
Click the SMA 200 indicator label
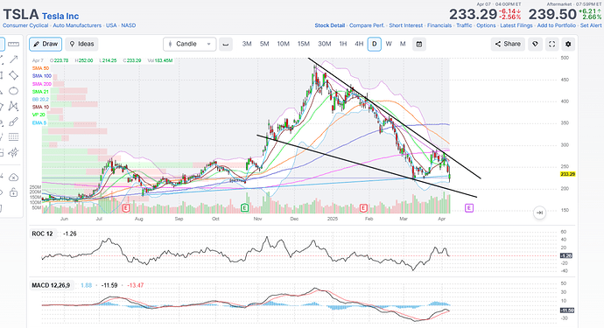click(42, 84)
